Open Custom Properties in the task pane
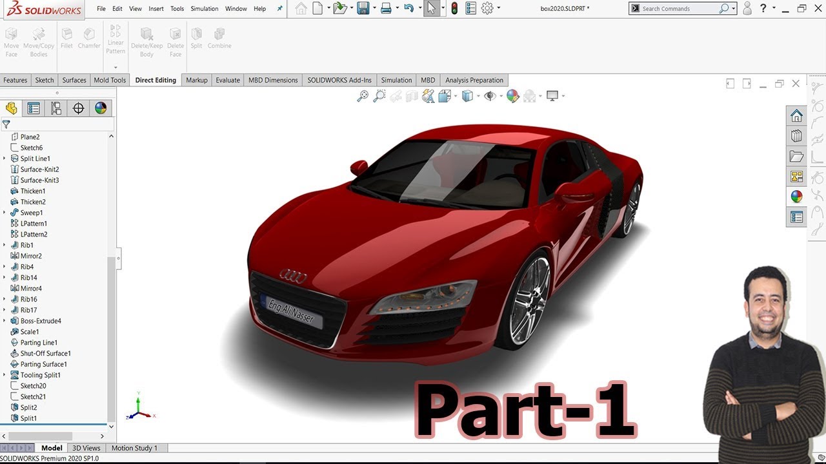The width and height of the screenshot is (826, 464). pyautogui.click(x=796, y=217)
